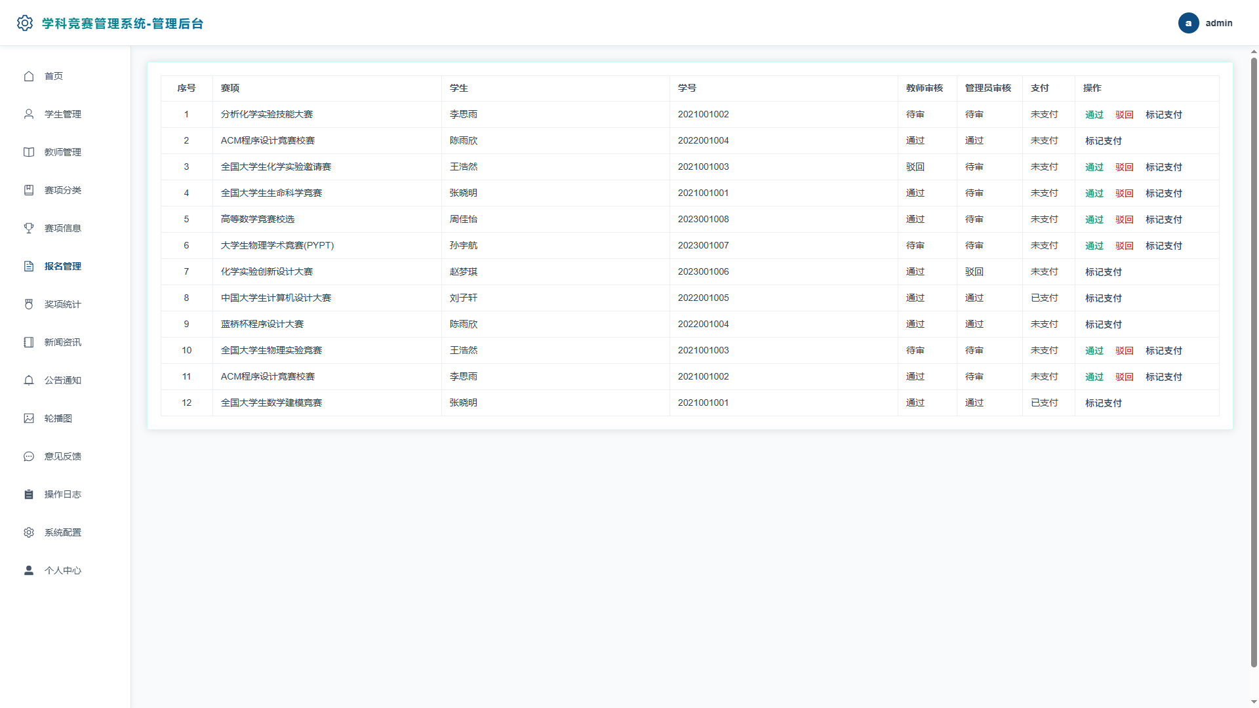Click the home icon in sidebar
The height and width of the screenshot is (708, 1259).
29,76
